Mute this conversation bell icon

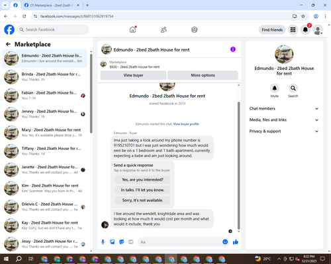(x=275, y=88)
